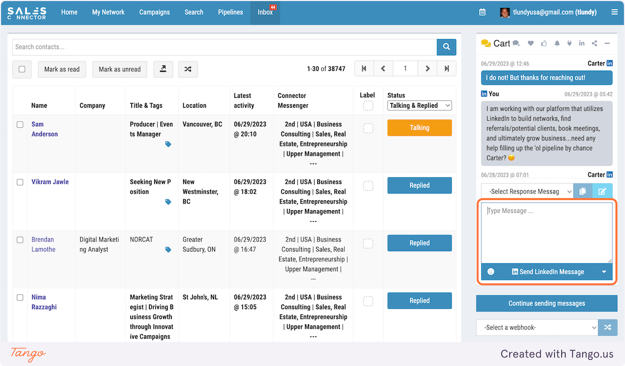This screenshot has height=366, width=625.
Task: Click the Search contacts input field
Action: pyautogui.click(x=224, y=47)
